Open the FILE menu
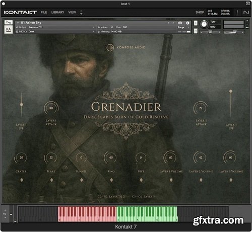This screenshot has width=252, height=232. [44, 12]
